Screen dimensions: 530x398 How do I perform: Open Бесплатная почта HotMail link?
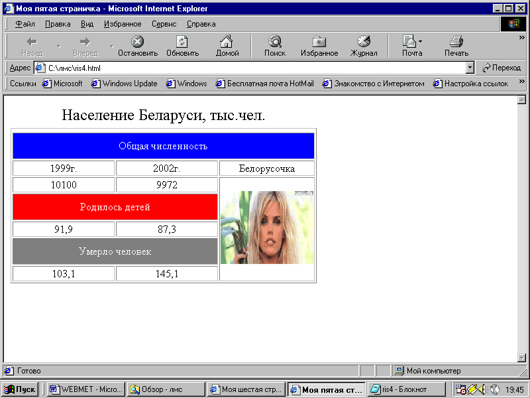[x=264, y=84]
